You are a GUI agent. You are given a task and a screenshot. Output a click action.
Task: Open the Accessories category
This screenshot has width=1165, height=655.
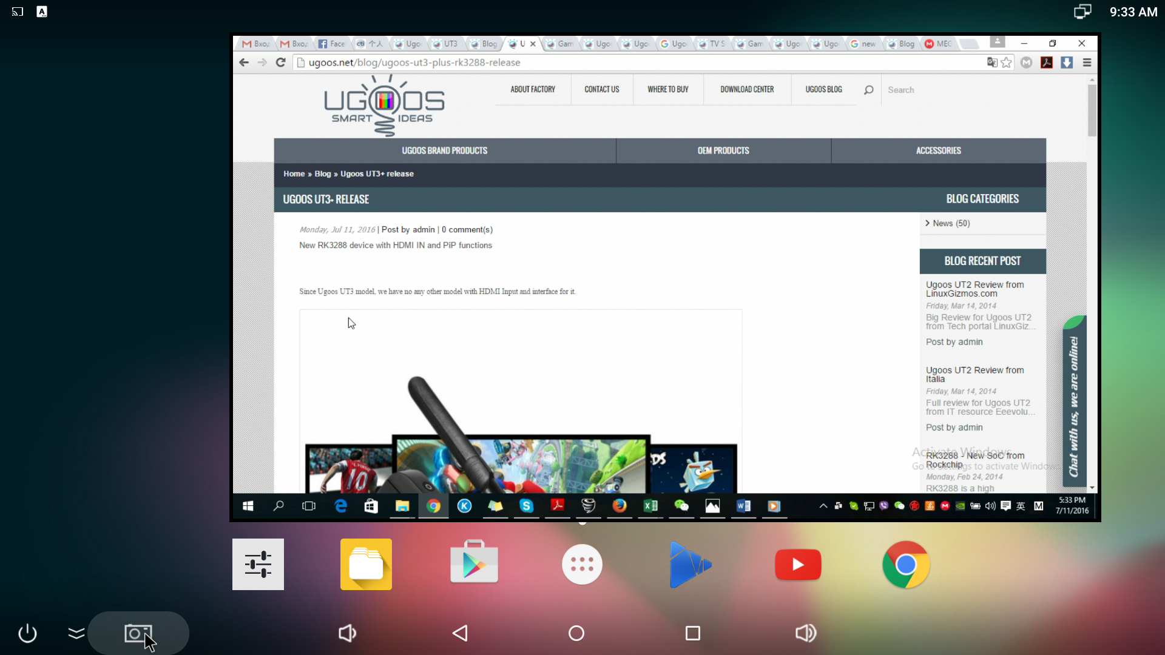(939, 150)
